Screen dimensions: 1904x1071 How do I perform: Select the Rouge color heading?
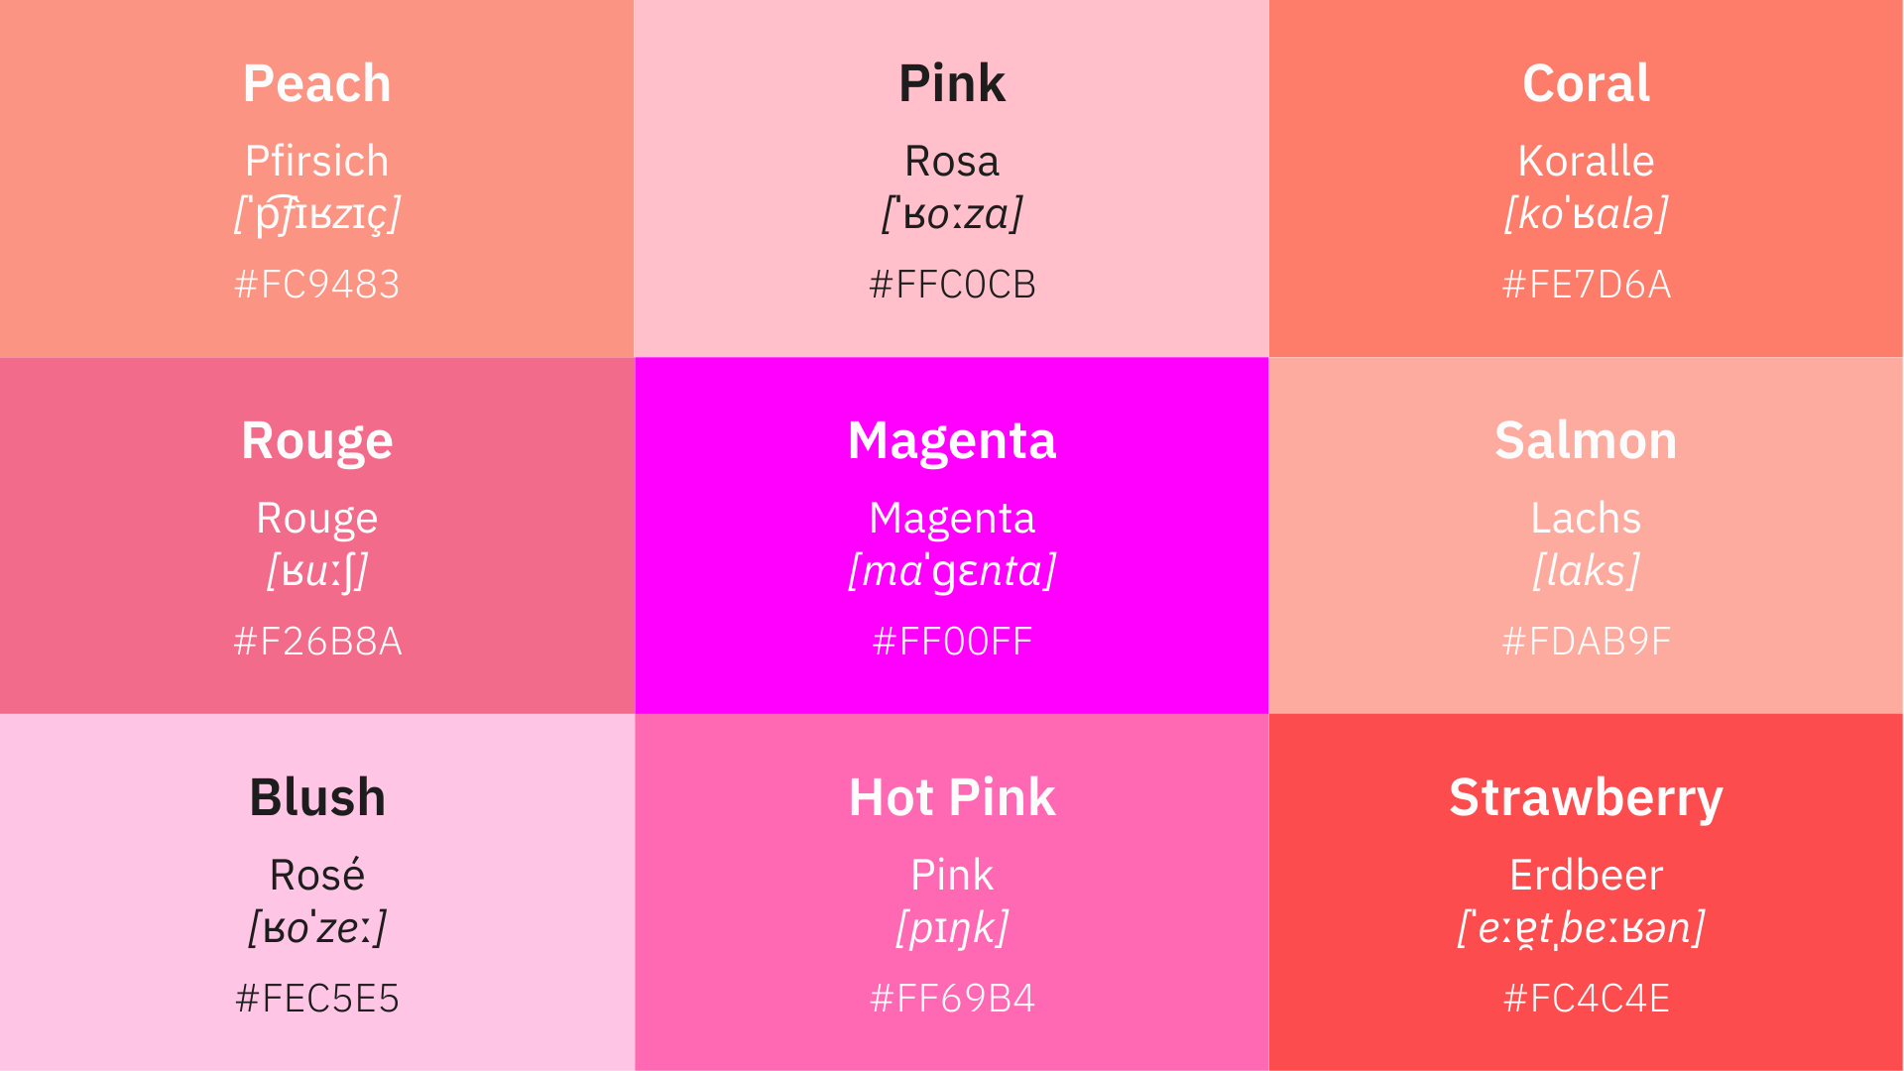317,442
